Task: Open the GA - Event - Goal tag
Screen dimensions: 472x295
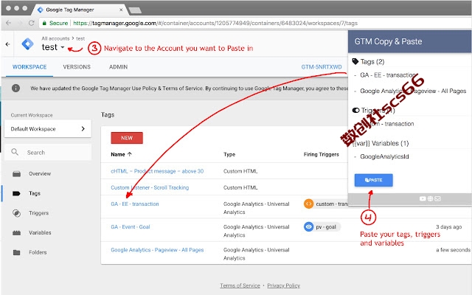Action: 131,226
